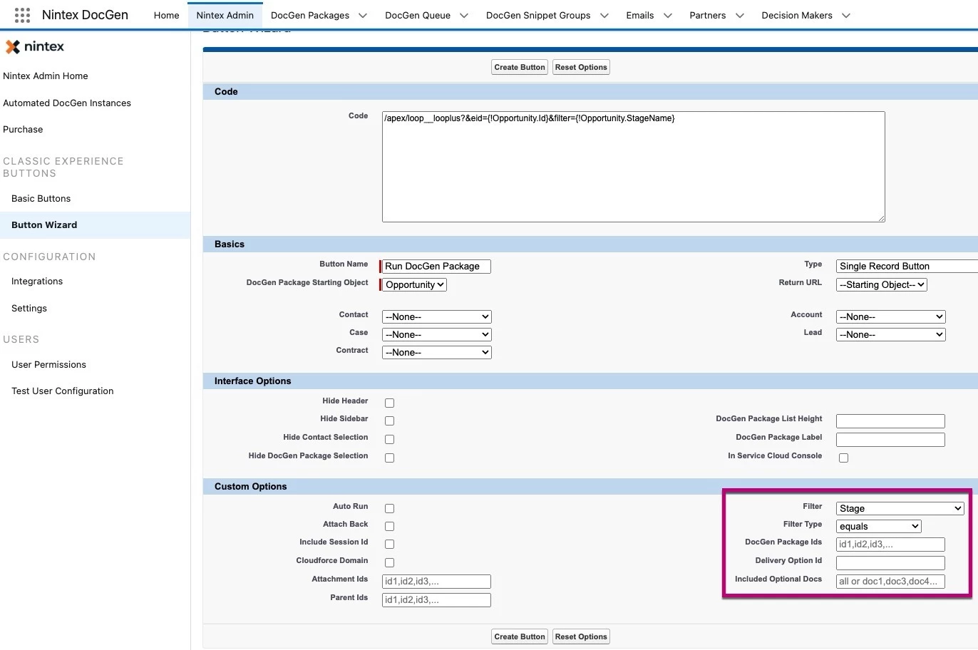
Task: Open Integrations configuration
Action: 37,281
